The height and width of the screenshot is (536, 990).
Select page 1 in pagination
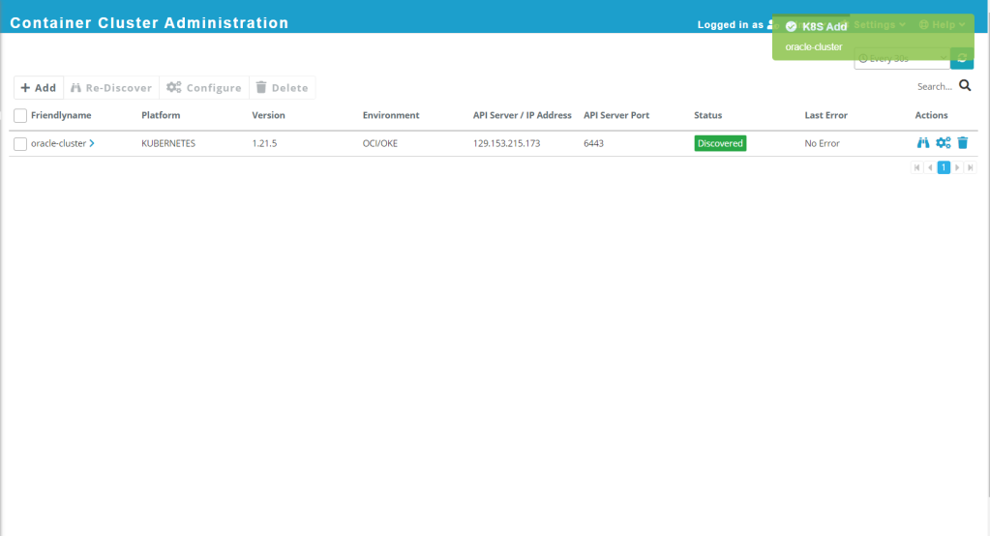click(944, 167)
